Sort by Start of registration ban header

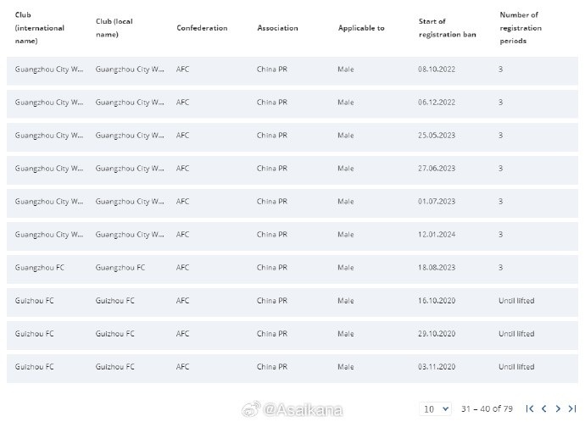click(448, 28)
